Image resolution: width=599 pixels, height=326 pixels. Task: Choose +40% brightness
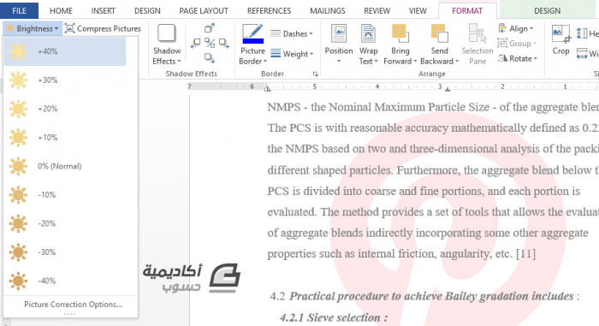click(x=65, y=51)
